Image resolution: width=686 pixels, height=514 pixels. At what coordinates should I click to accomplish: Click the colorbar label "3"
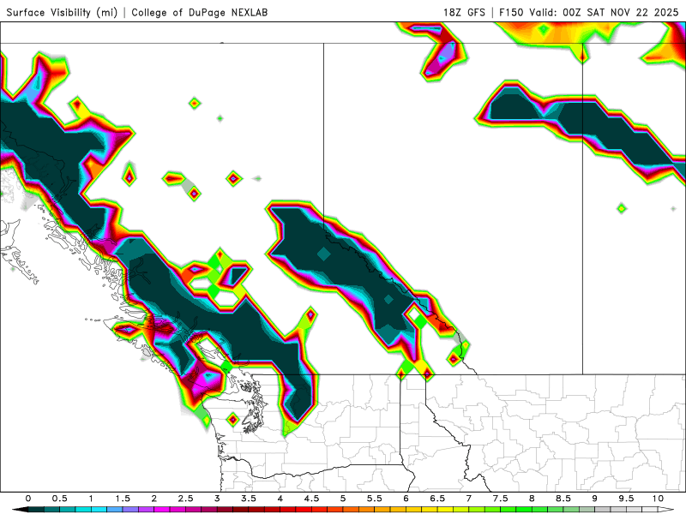pos(217,499)
